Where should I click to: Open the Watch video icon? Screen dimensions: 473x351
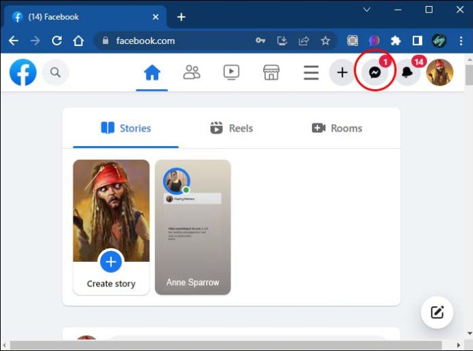pyautogui.click(x=232, y=72)
